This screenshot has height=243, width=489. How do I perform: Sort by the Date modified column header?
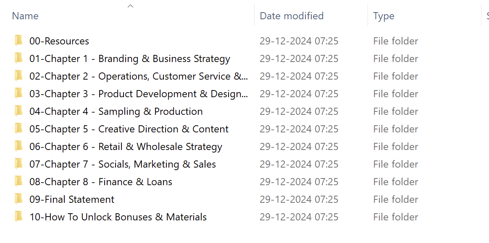(292, 16)
